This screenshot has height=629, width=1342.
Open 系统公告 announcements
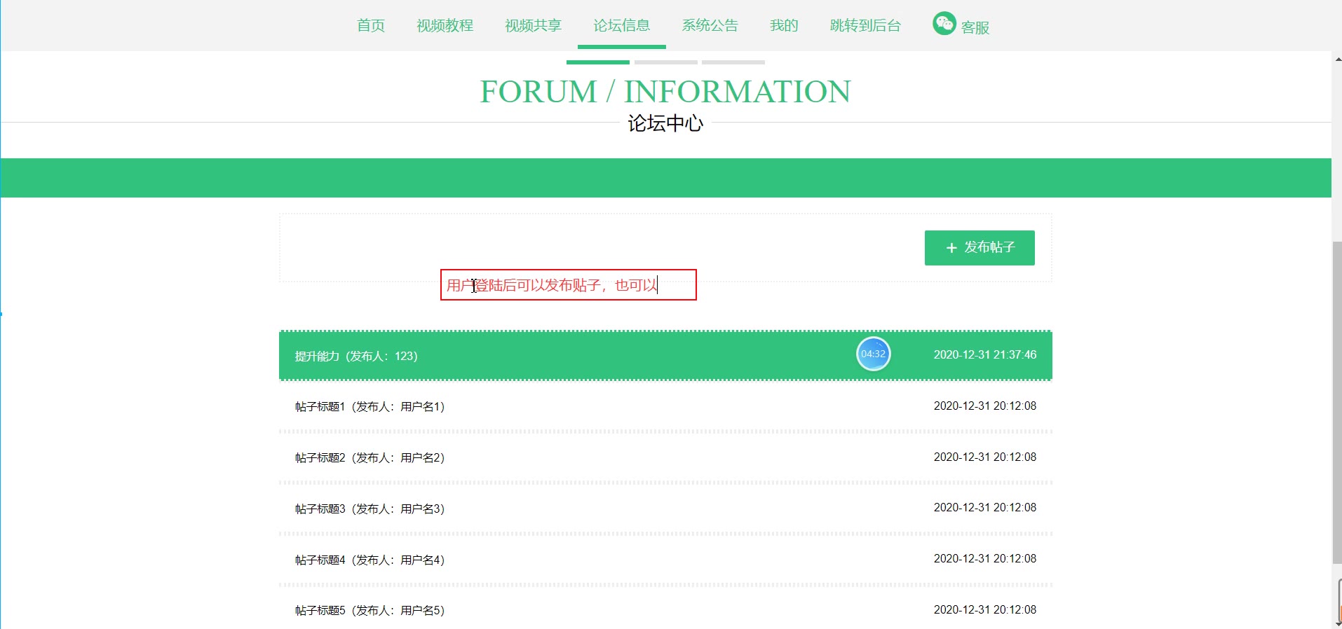pos(710,26)
